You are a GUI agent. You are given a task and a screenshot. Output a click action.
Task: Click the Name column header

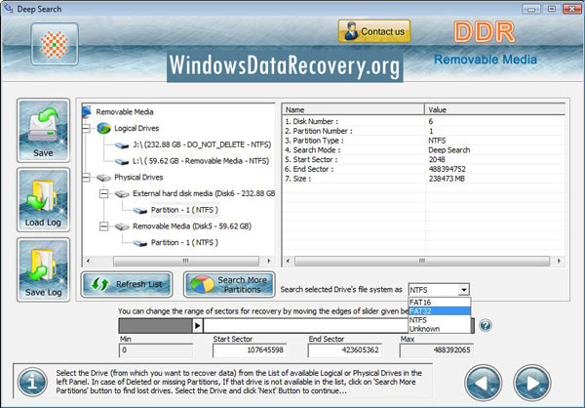(353, 109)
